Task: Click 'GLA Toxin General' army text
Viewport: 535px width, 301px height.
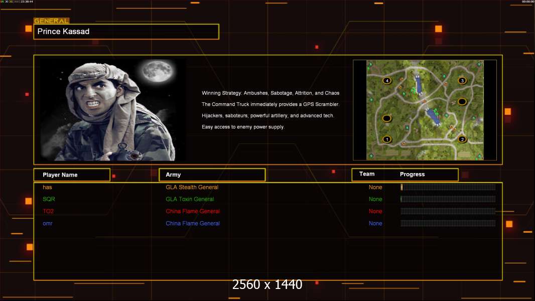Action: (190, 199)
